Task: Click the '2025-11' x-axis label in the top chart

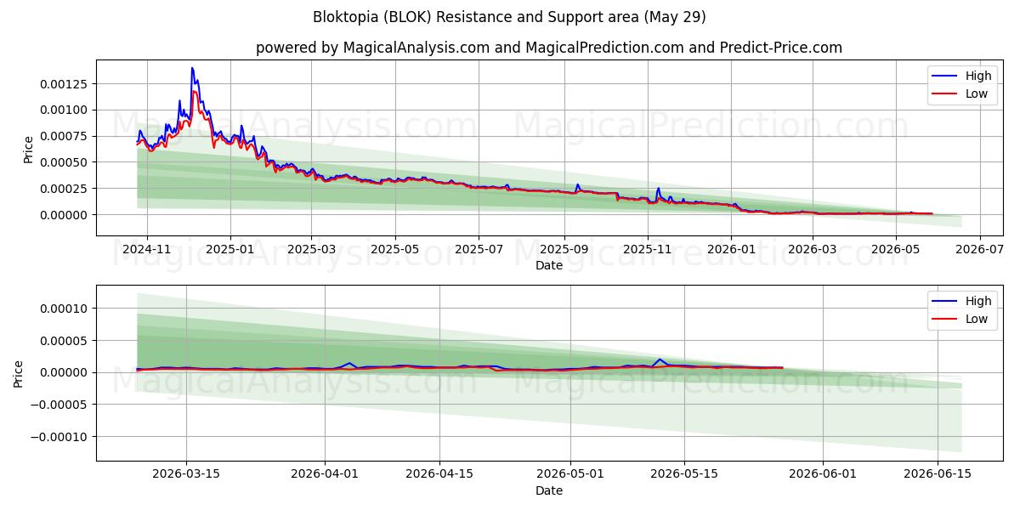Action: (x=647, y=249)
